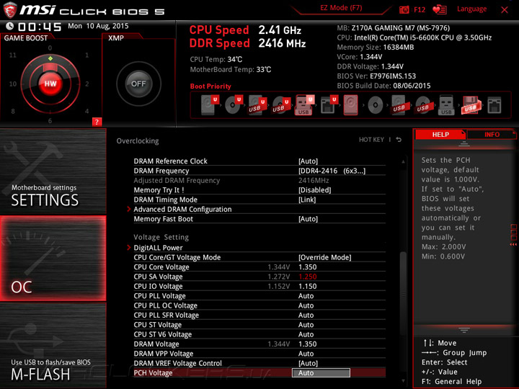Click the CPU IO Voltage 1.150 value field
Viewport: 519px width, 389px height.
pyautogui.click(x=308, y=286)
